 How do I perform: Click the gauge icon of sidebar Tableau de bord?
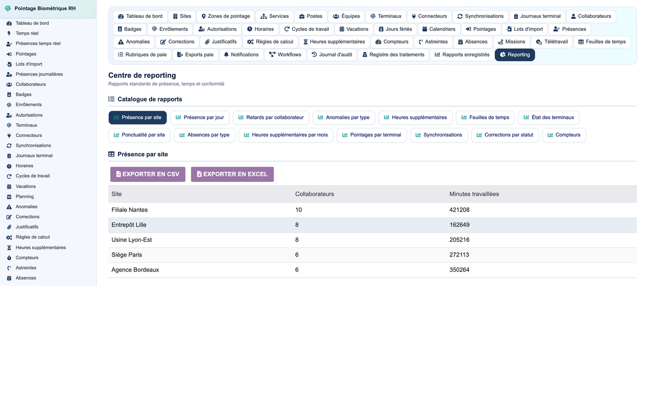click(x=9, y=23)
